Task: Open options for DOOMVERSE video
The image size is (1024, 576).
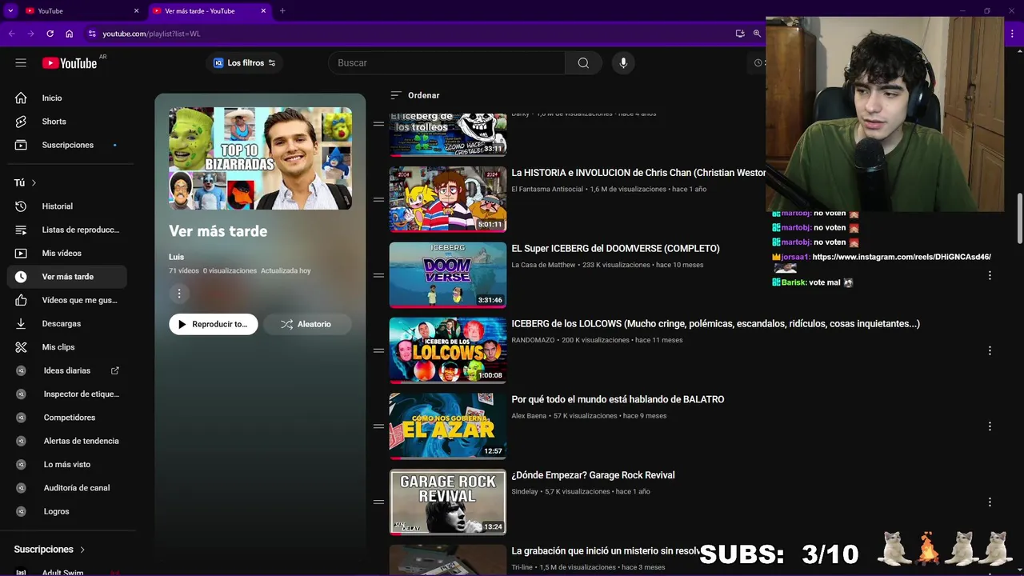Action: tap(990, 275)
